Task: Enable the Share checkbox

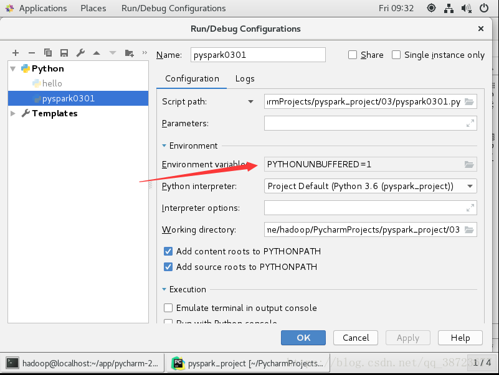Action: pyautogui.click(x=353, y=55)
